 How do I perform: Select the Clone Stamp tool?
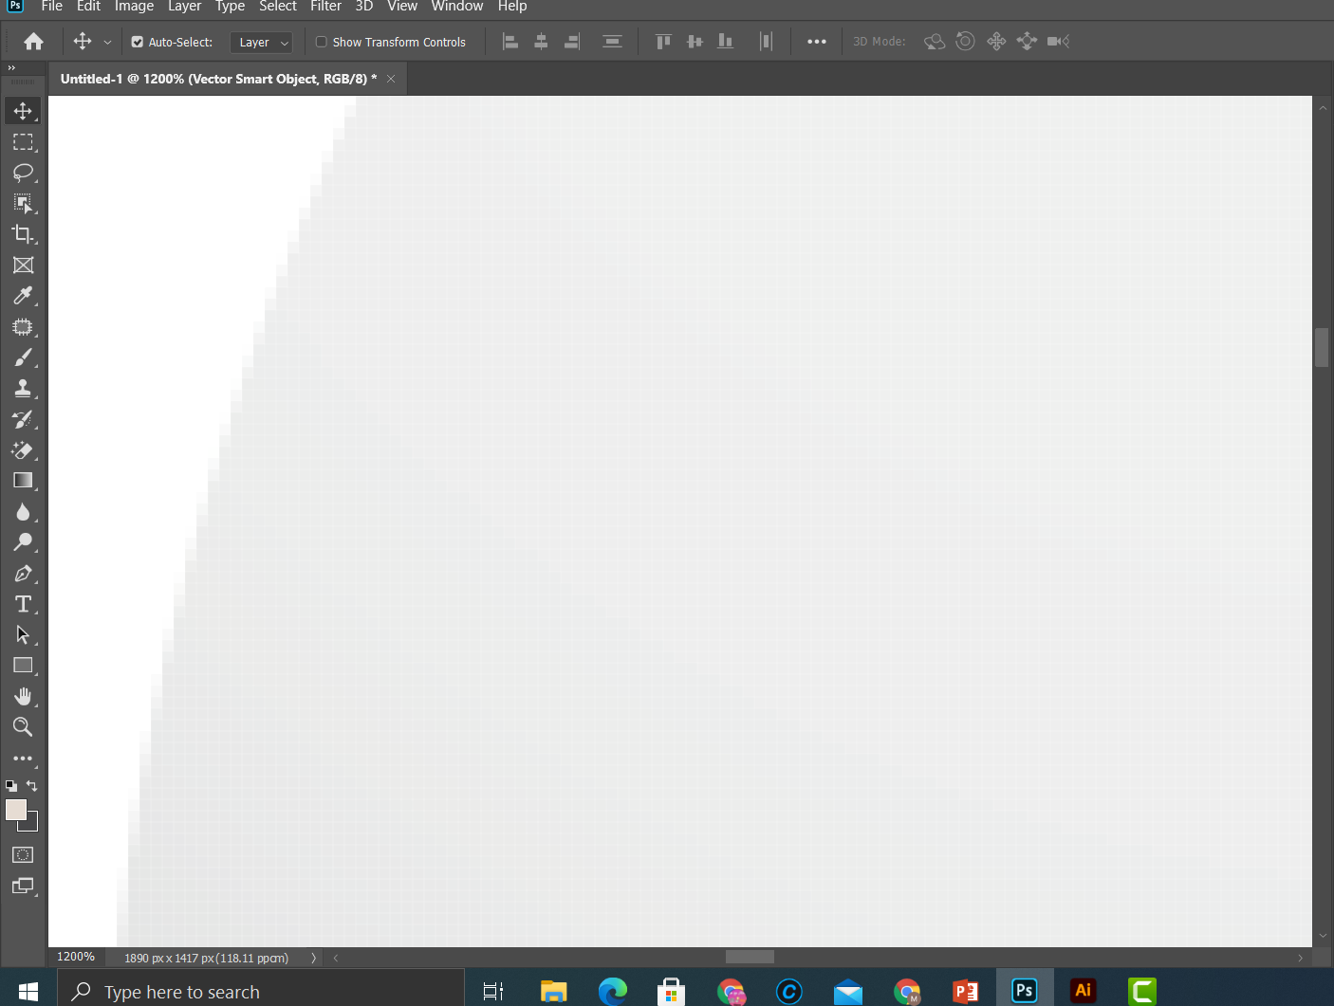[23, 389]
